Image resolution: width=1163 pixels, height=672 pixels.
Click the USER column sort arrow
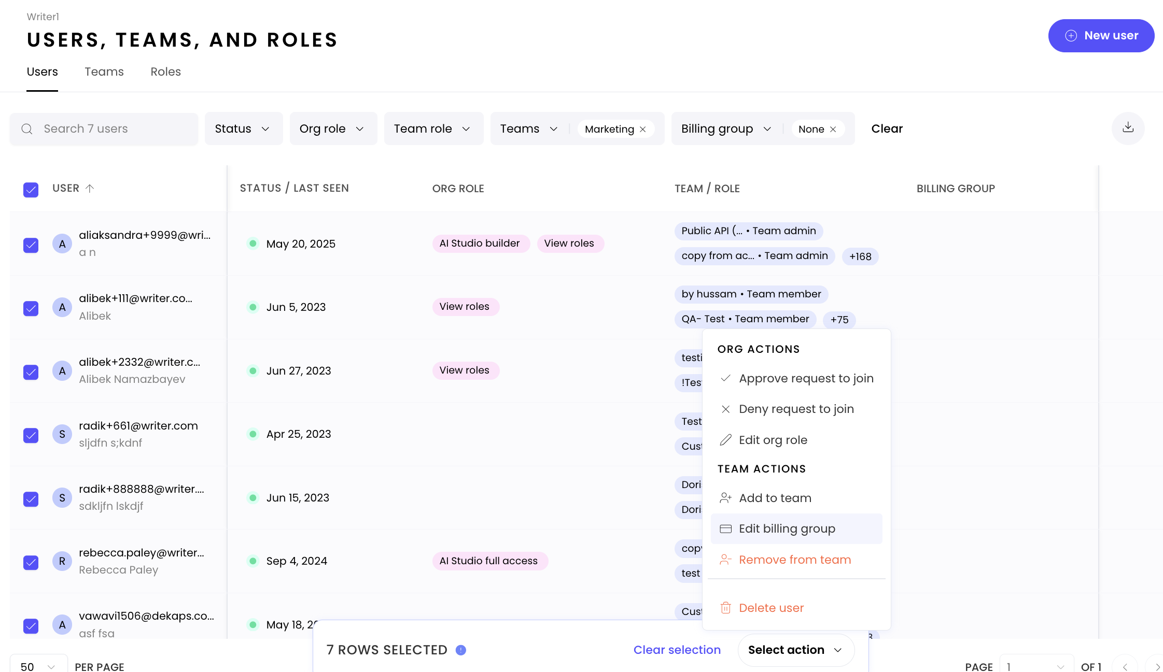90,188
